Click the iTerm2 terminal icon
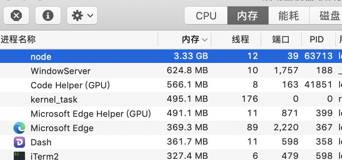 19,156
